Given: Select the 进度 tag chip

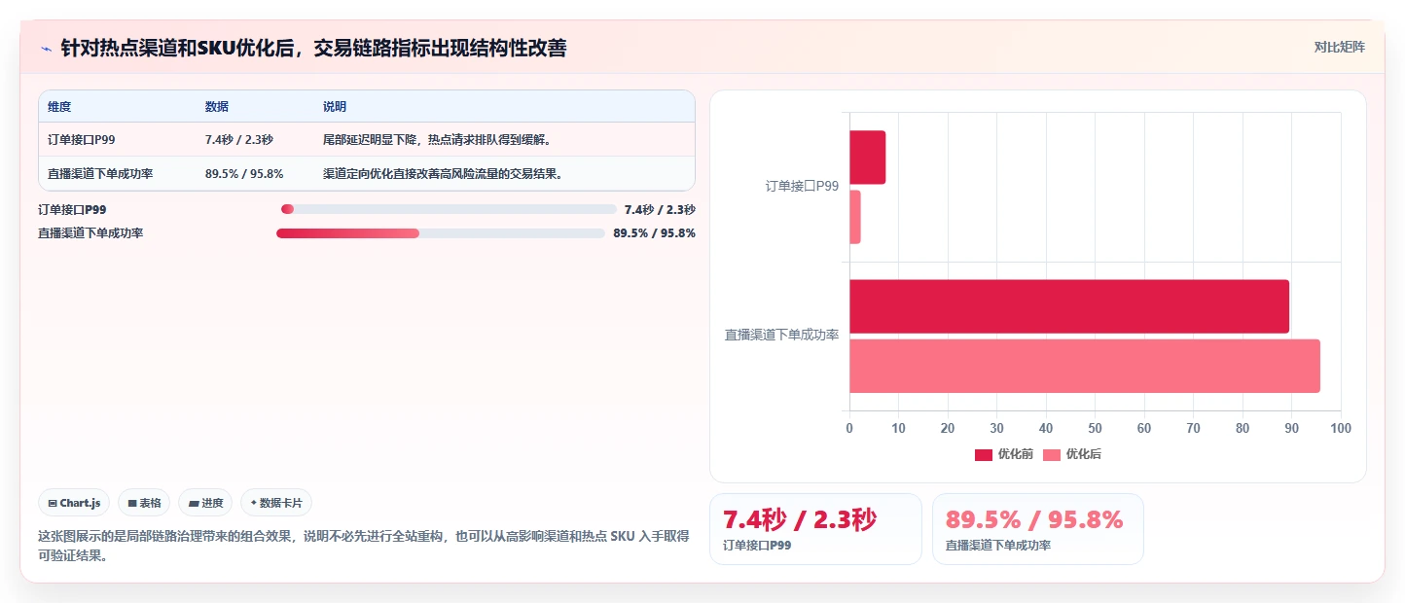Looking at the screenshot, I should pyautogui.click(x=205, y=503).
